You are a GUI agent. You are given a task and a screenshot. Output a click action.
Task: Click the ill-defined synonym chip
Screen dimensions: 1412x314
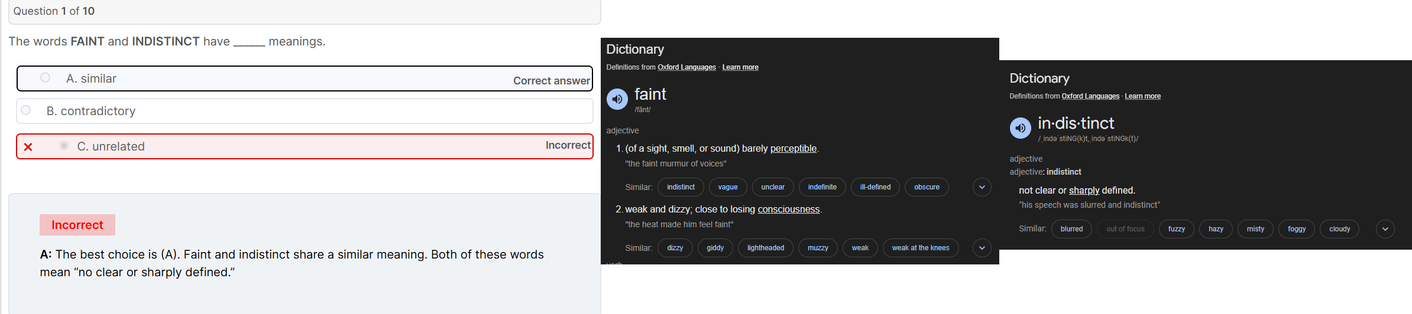pyautogui.click(x=875, y=187)
